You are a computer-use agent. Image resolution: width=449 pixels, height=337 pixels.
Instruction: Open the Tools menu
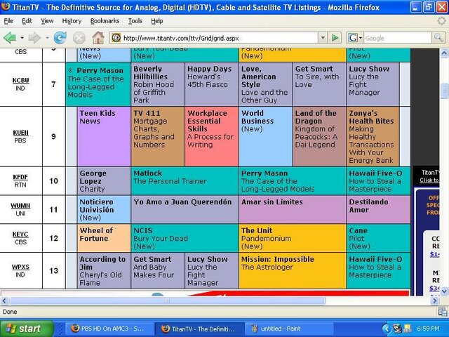pos(135,21)
